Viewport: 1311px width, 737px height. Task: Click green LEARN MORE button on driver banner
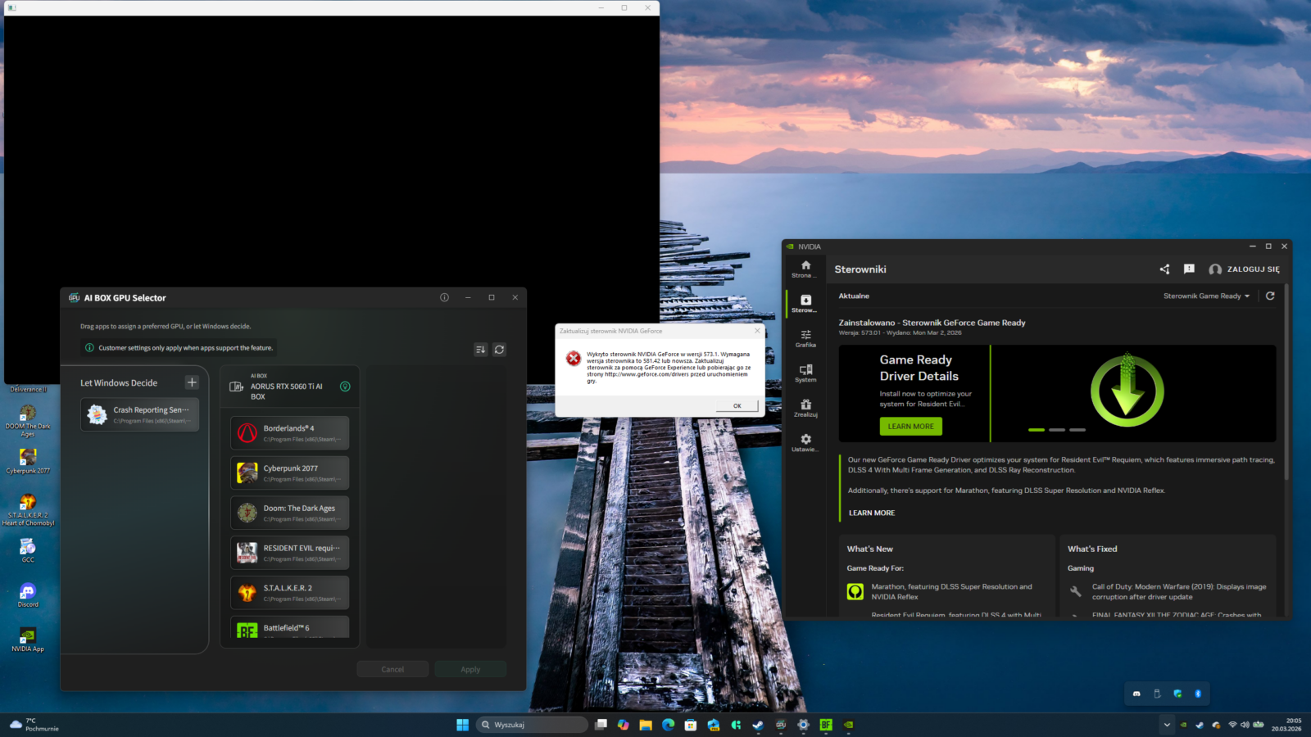(x=910, y=427)
